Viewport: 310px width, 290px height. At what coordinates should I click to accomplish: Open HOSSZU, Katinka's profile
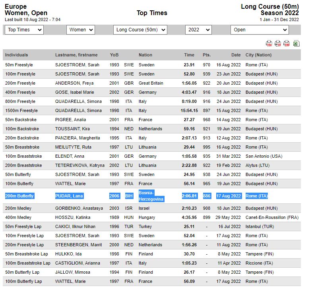73,217
